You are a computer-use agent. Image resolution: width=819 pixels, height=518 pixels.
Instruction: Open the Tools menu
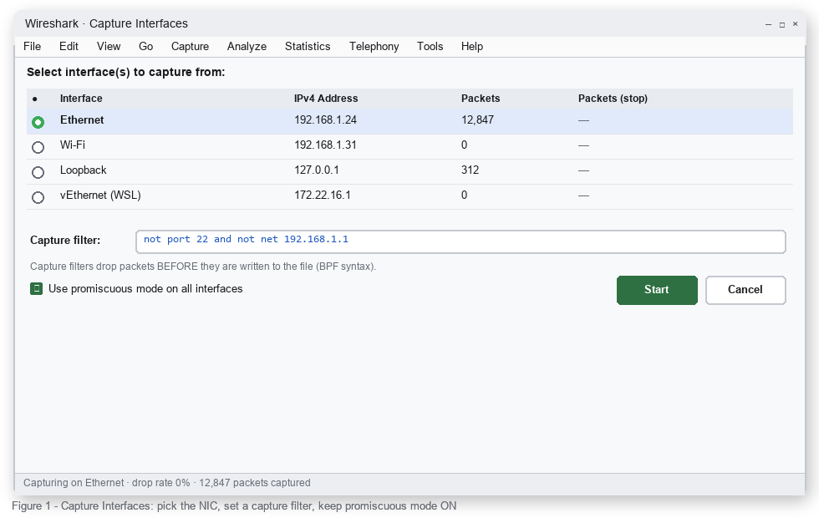[x=430, y=47]
